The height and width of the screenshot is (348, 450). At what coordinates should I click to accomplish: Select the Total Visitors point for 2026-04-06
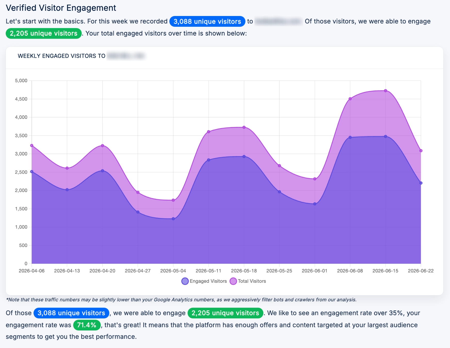[32, 146]
